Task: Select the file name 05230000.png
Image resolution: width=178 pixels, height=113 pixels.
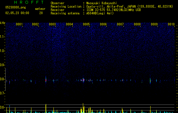Action: click(16, 7)
